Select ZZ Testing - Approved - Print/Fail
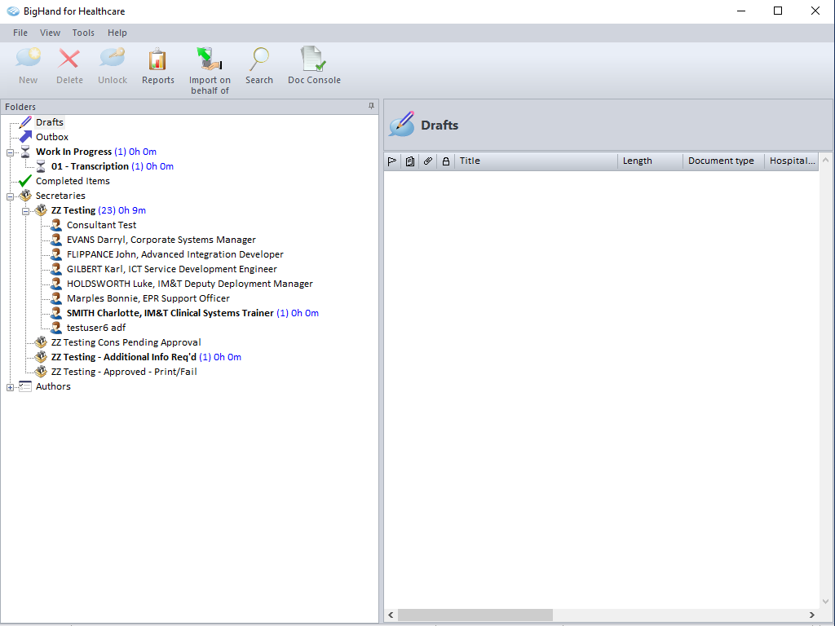Image resolution: width=835 pixels, height=626 pixels. click(124, 372)
